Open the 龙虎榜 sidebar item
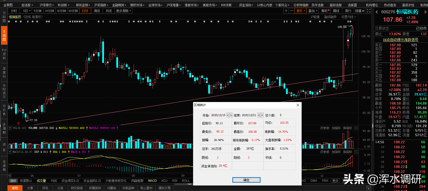428x191 pixels. tap(4, 166)
